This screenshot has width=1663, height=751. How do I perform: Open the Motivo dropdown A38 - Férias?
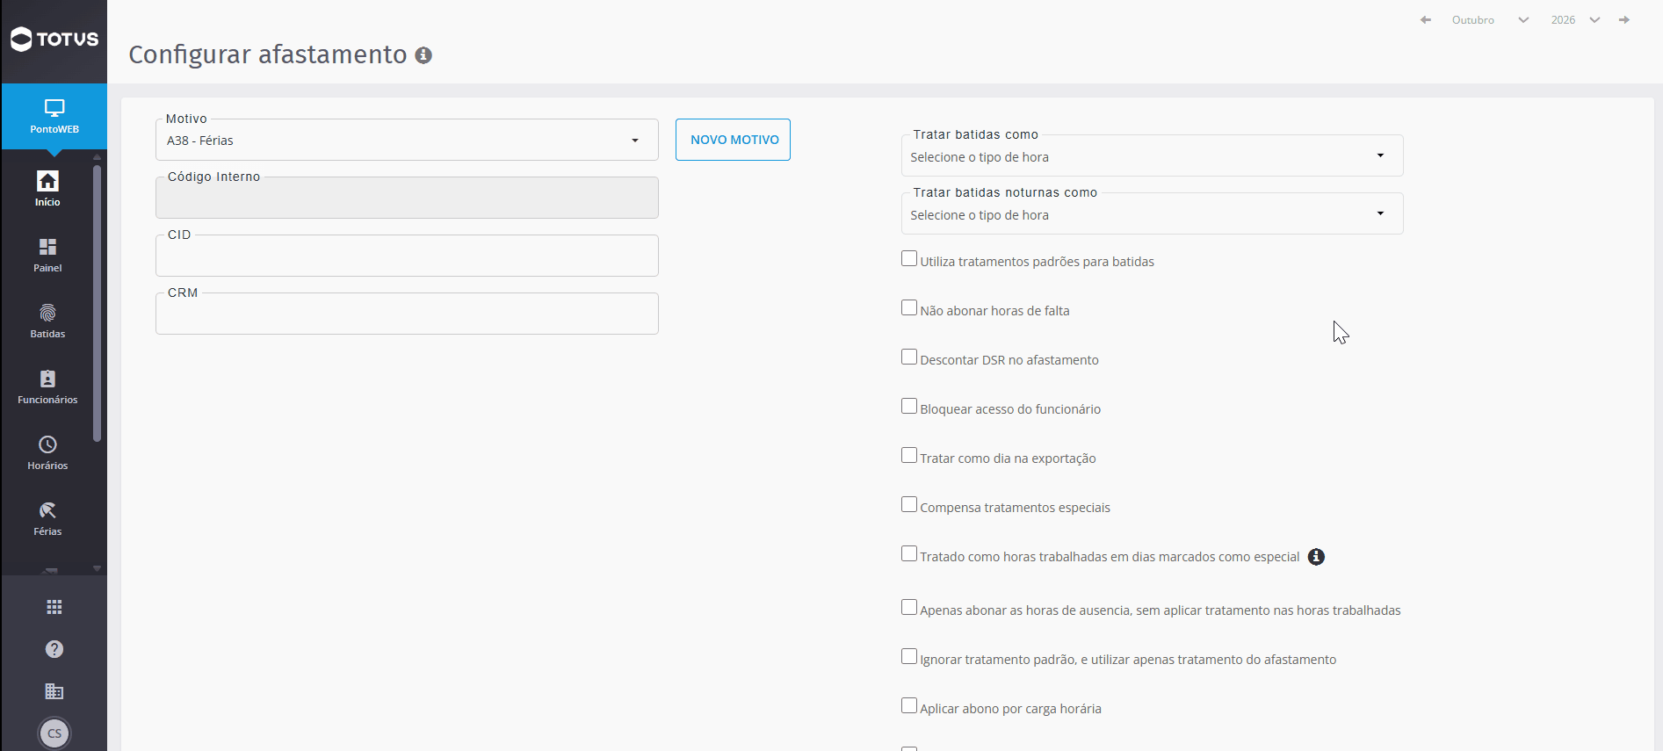tap(407, 141)
